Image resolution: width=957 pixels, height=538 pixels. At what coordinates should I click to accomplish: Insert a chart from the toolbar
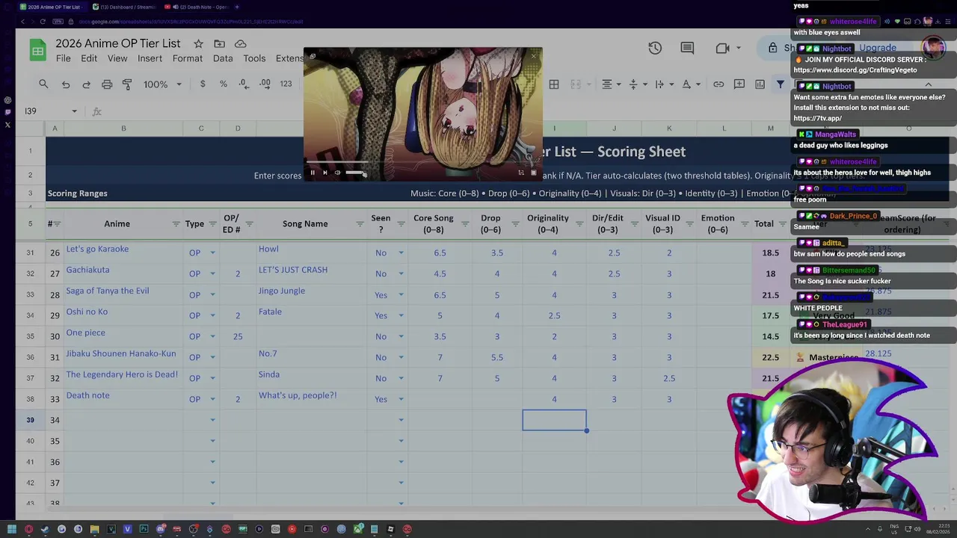[760, 84]
